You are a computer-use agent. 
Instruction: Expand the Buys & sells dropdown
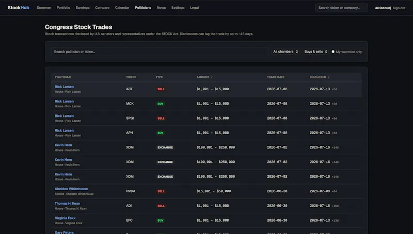coord(316,52)
